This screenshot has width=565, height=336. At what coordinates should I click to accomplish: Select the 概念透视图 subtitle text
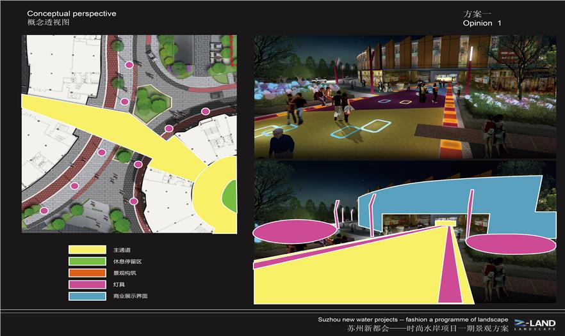point(49,22)
